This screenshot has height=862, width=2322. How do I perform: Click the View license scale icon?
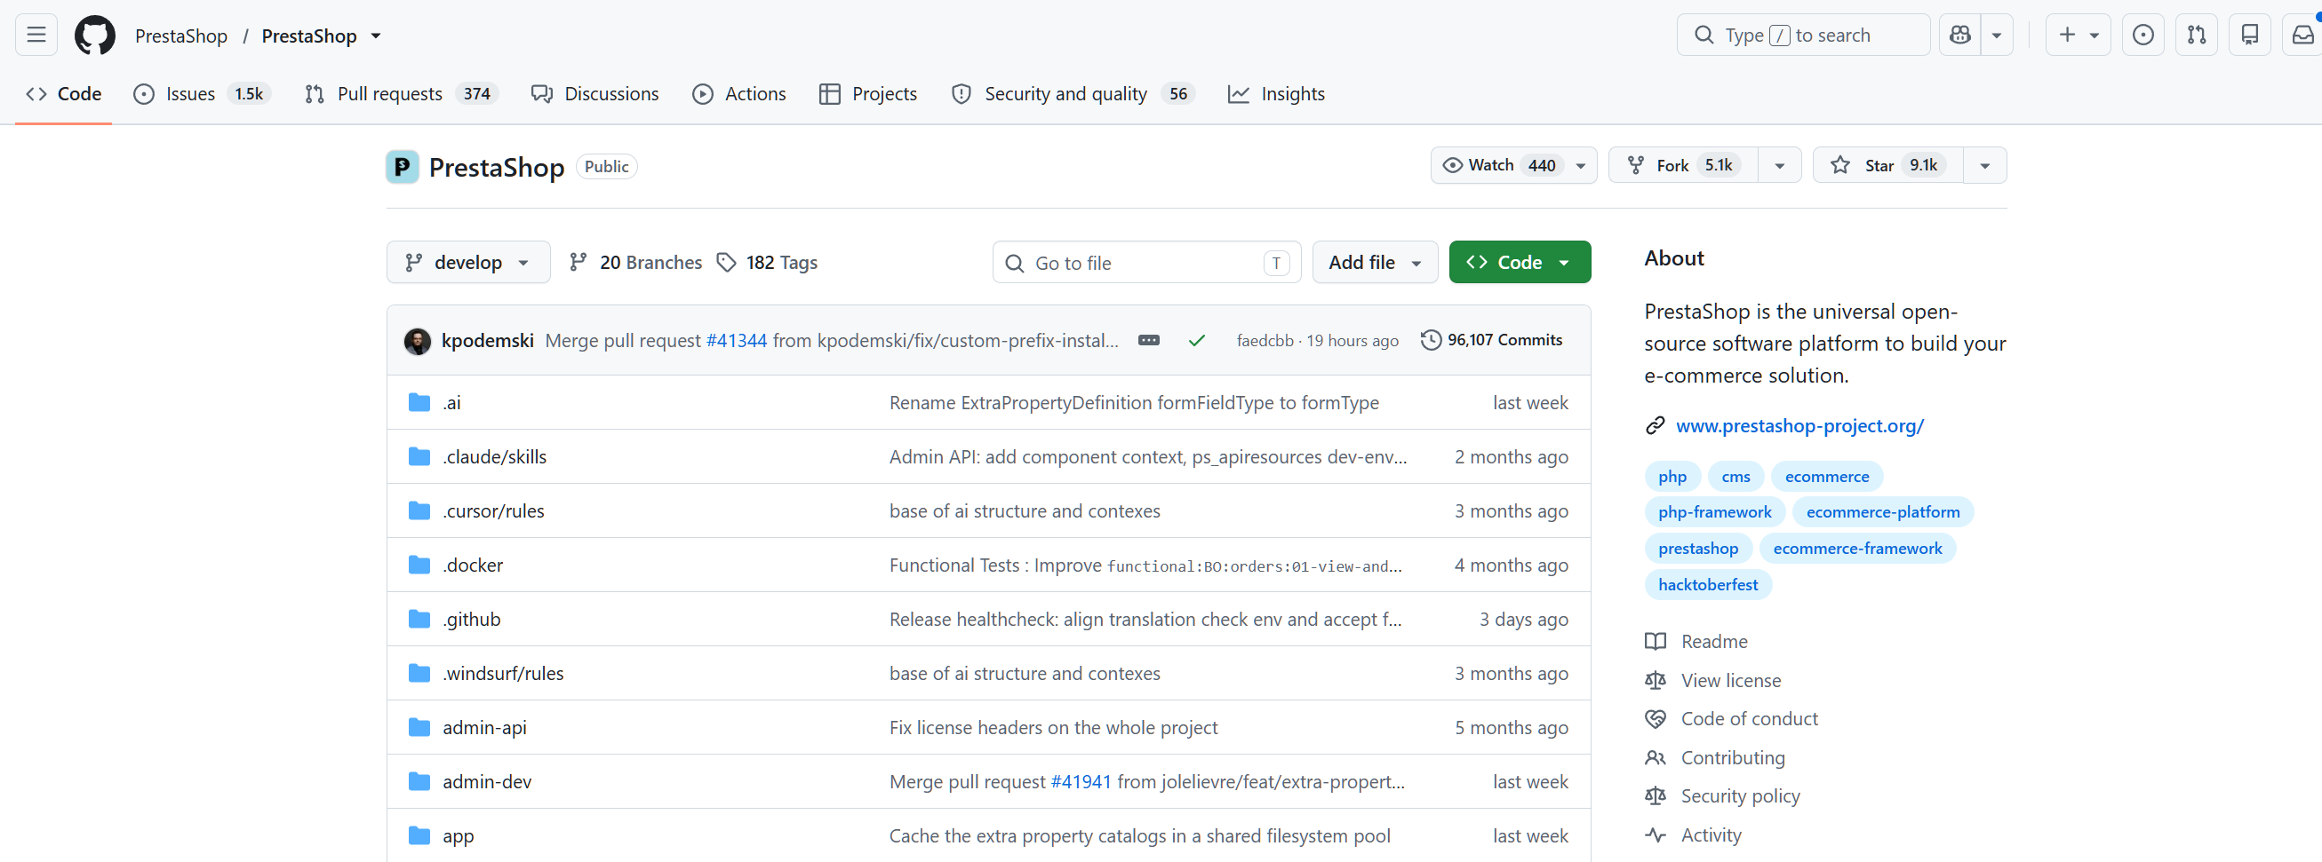click(1655, 680)
